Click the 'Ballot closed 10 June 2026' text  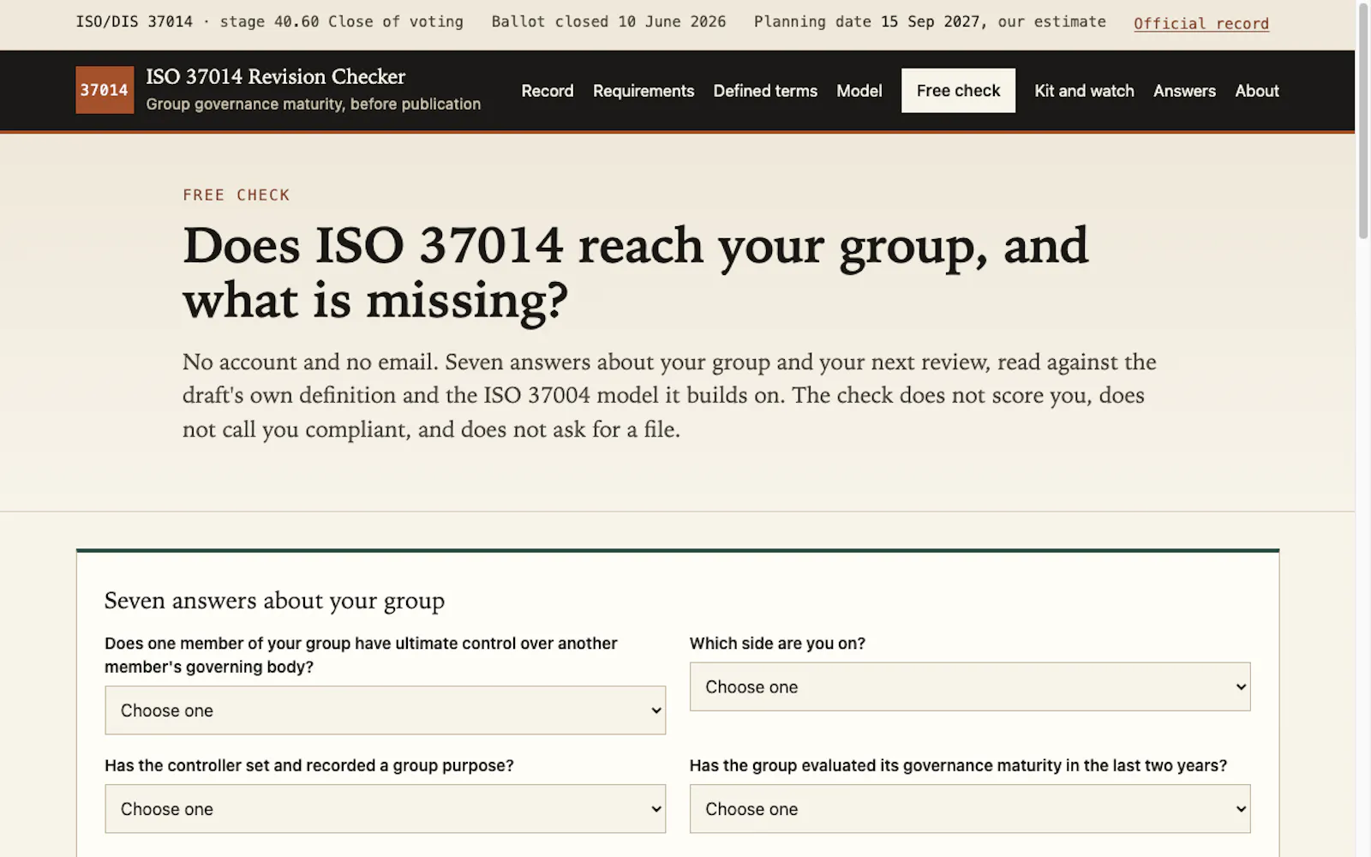608,21
